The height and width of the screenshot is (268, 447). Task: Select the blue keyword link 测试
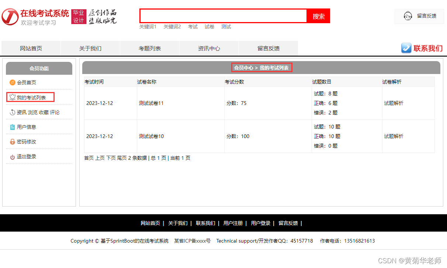pos(226,27)
